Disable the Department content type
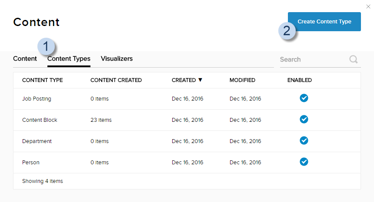Viewport: 374px width, 202px height. (304, 140)
